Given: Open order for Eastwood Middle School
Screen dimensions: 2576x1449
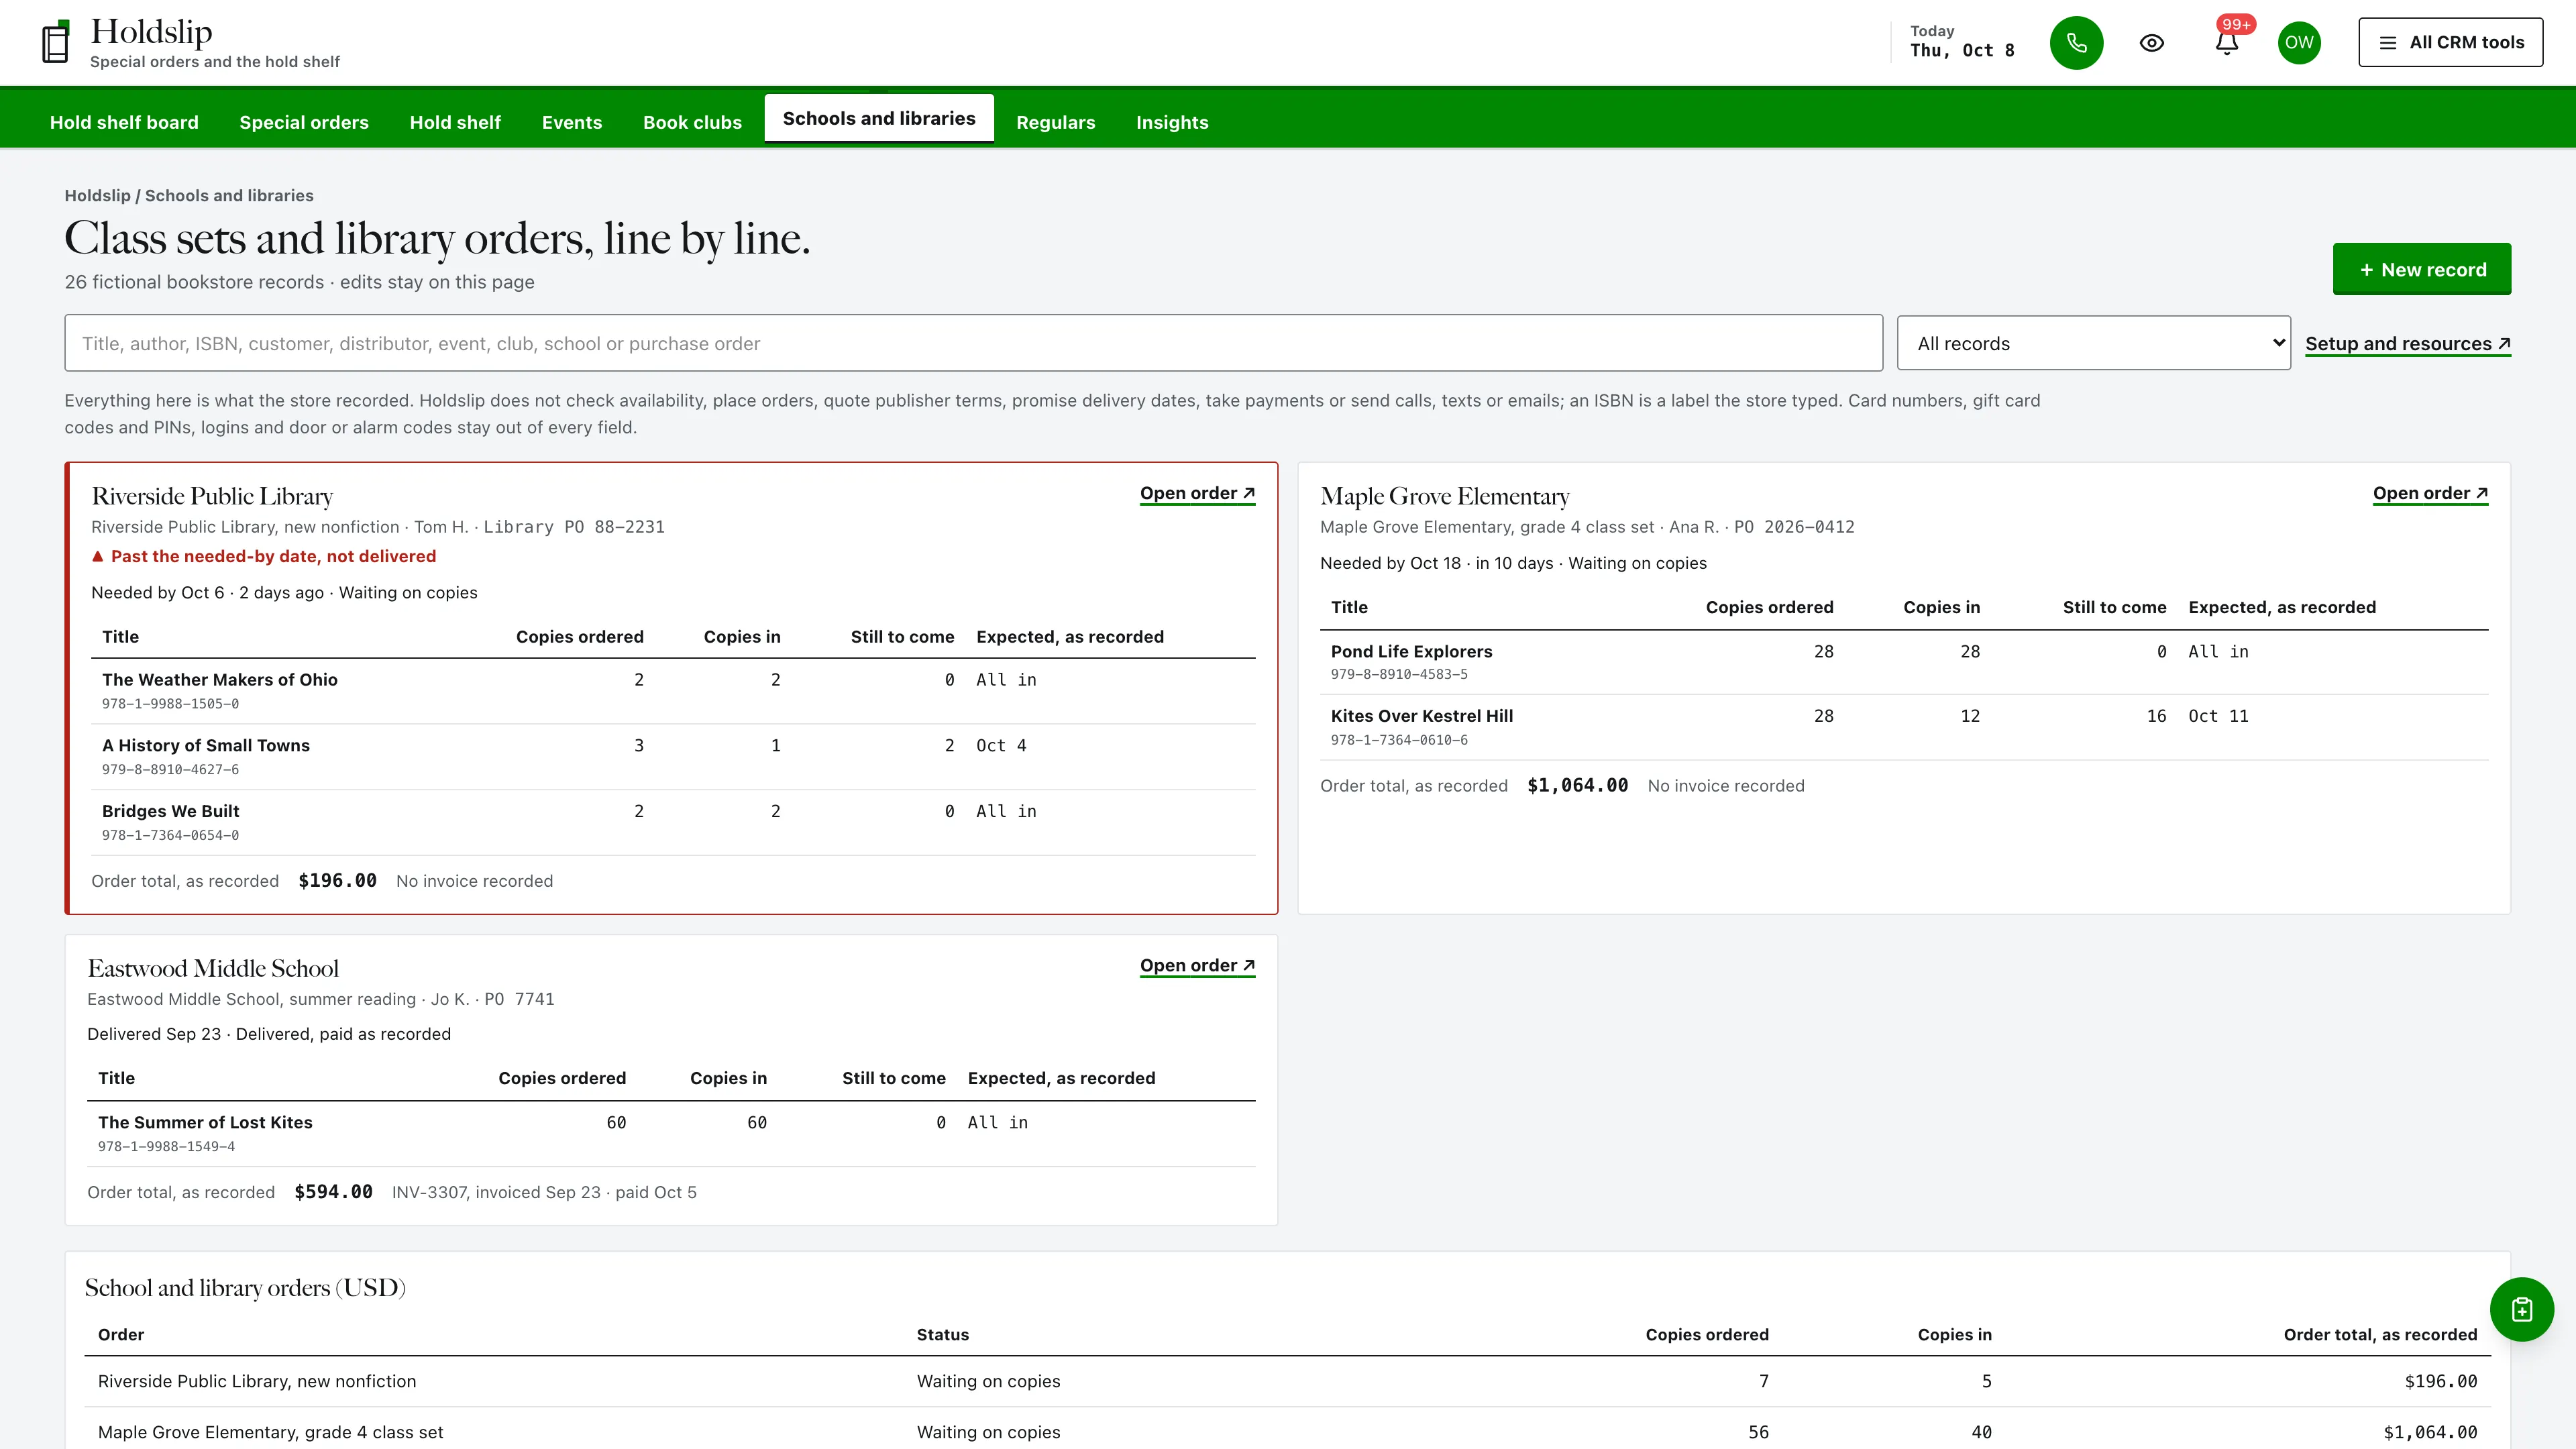Looking at the screenshot, I should pos(1197,965).
